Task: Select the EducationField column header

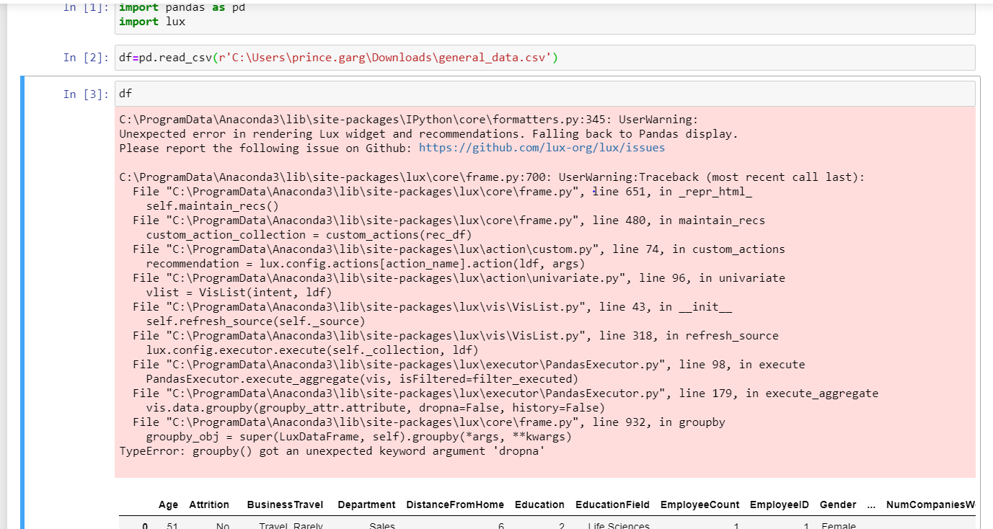Action: click(613, 504)
